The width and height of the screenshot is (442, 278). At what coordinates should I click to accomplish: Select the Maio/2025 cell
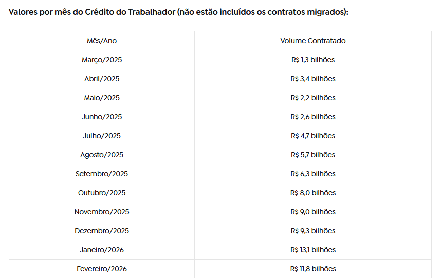click(102, 98)
